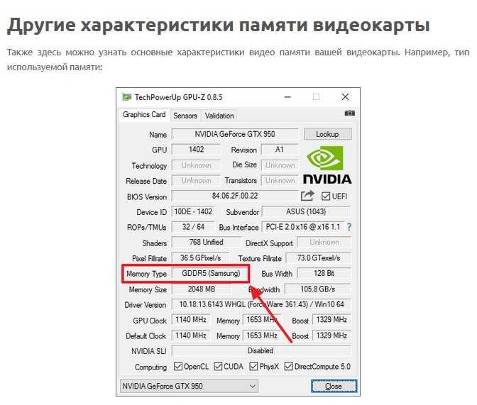Click the Transistors field showing Unknown
This screenshot has height=405, width=477.
(280, 181)
